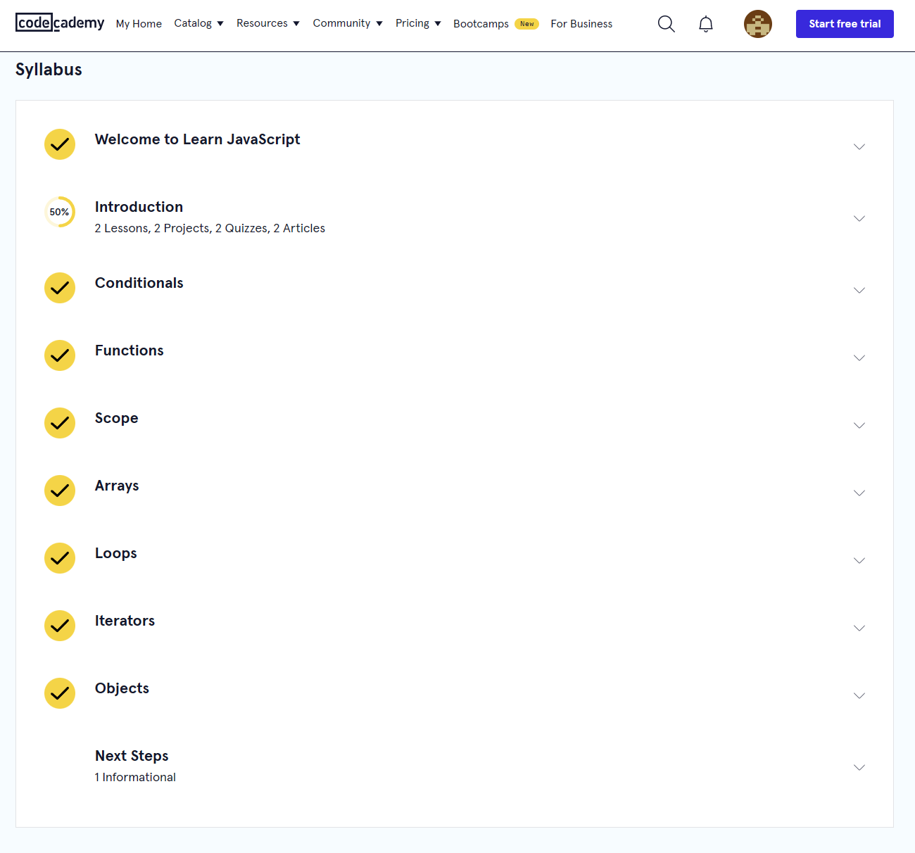Expand the Introduction section chevron
Viewport: 915px width, 853px height.
pyautogui.click(x=859, y=218)
